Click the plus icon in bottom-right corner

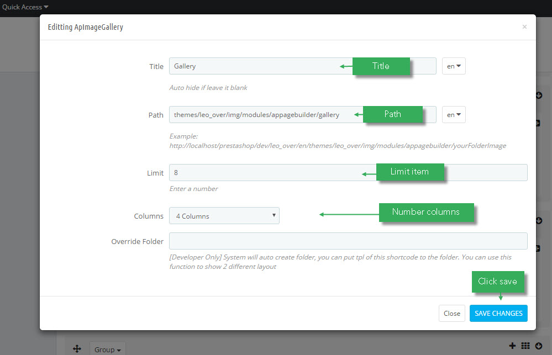(x=513, y=346)
